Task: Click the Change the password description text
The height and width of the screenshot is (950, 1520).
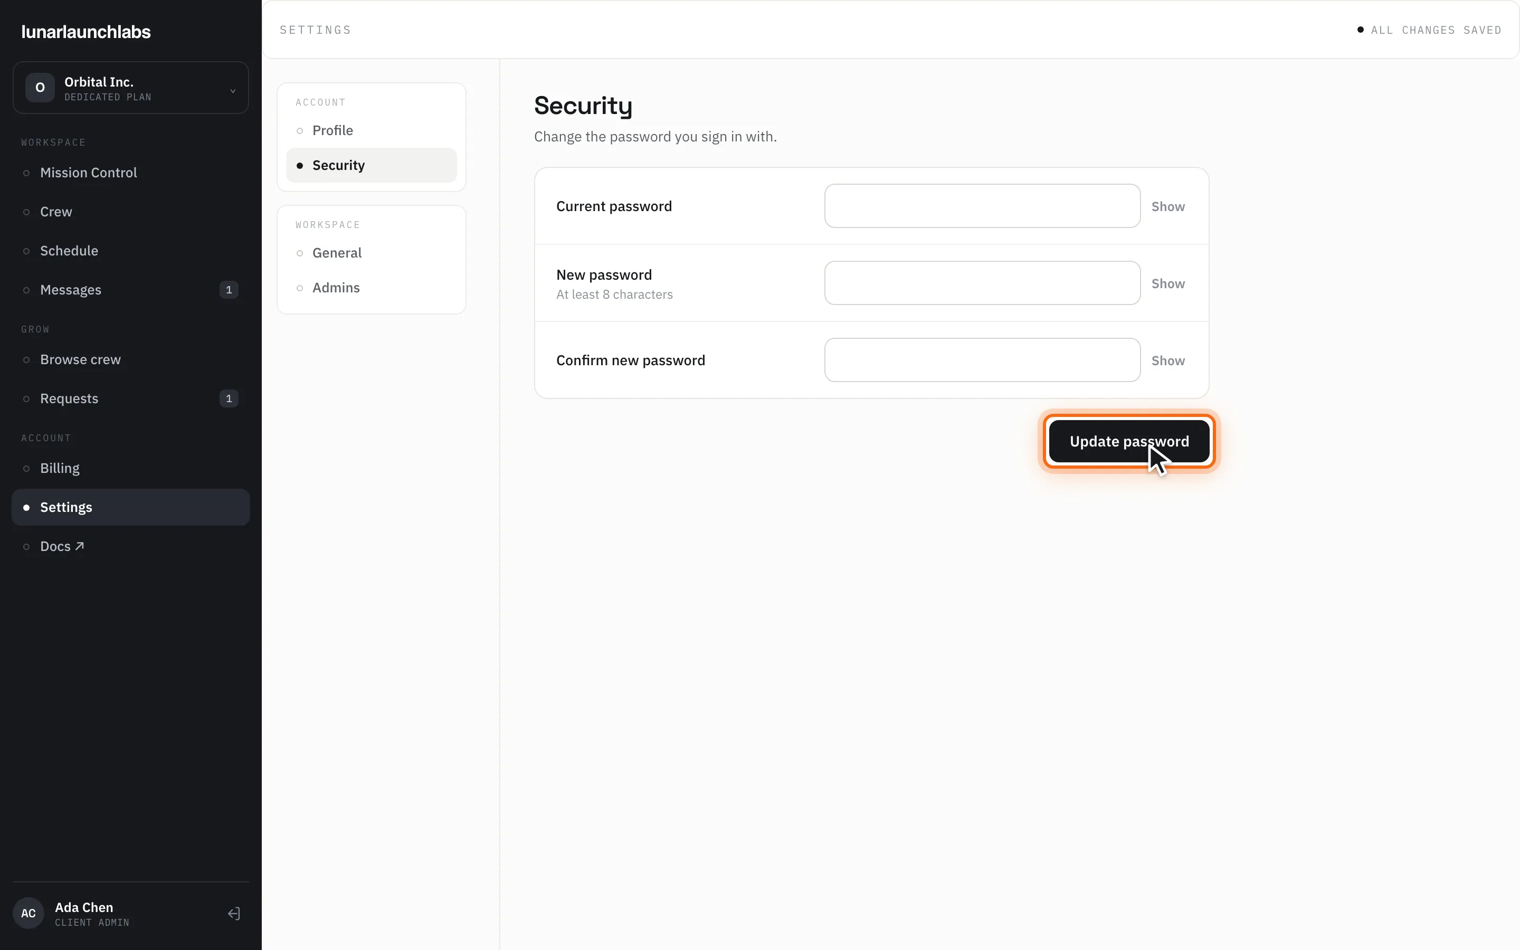Action: pyautogui.click(x=655, y=137)
